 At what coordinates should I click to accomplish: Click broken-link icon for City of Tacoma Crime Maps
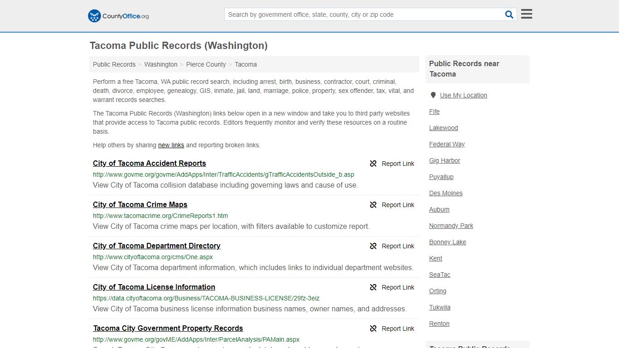pyautogui.click(x=373, y=205)
